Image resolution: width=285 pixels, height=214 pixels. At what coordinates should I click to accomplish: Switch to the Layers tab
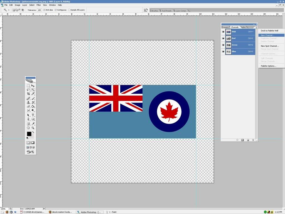pyautogui.click(x=225, y=27)
